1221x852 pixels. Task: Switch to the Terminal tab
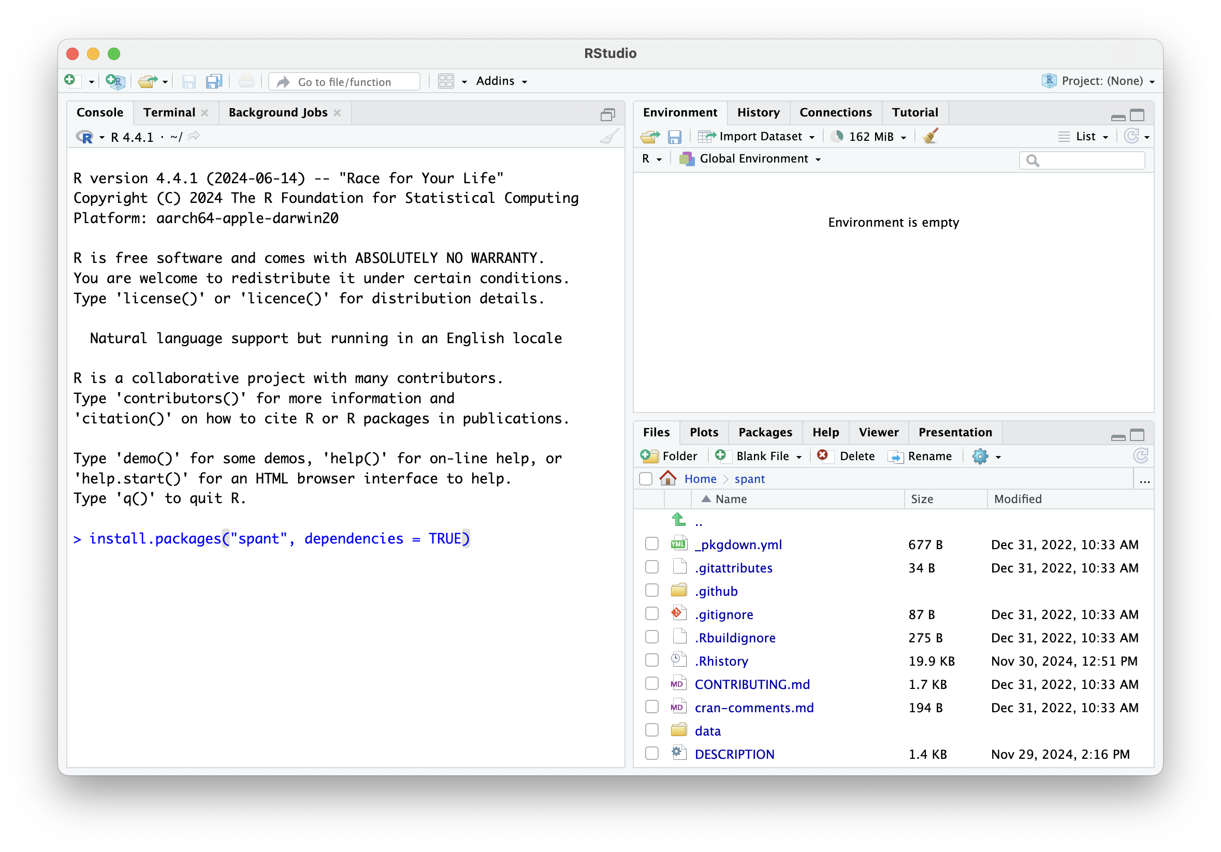point(169,112)
